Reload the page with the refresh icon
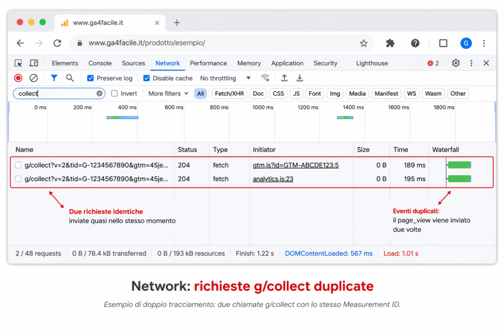504x336 pixels. 57,43
